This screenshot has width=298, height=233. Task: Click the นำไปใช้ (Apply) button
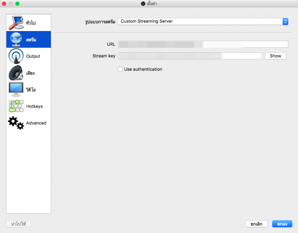pyautogui.click(x=18, y=224)
